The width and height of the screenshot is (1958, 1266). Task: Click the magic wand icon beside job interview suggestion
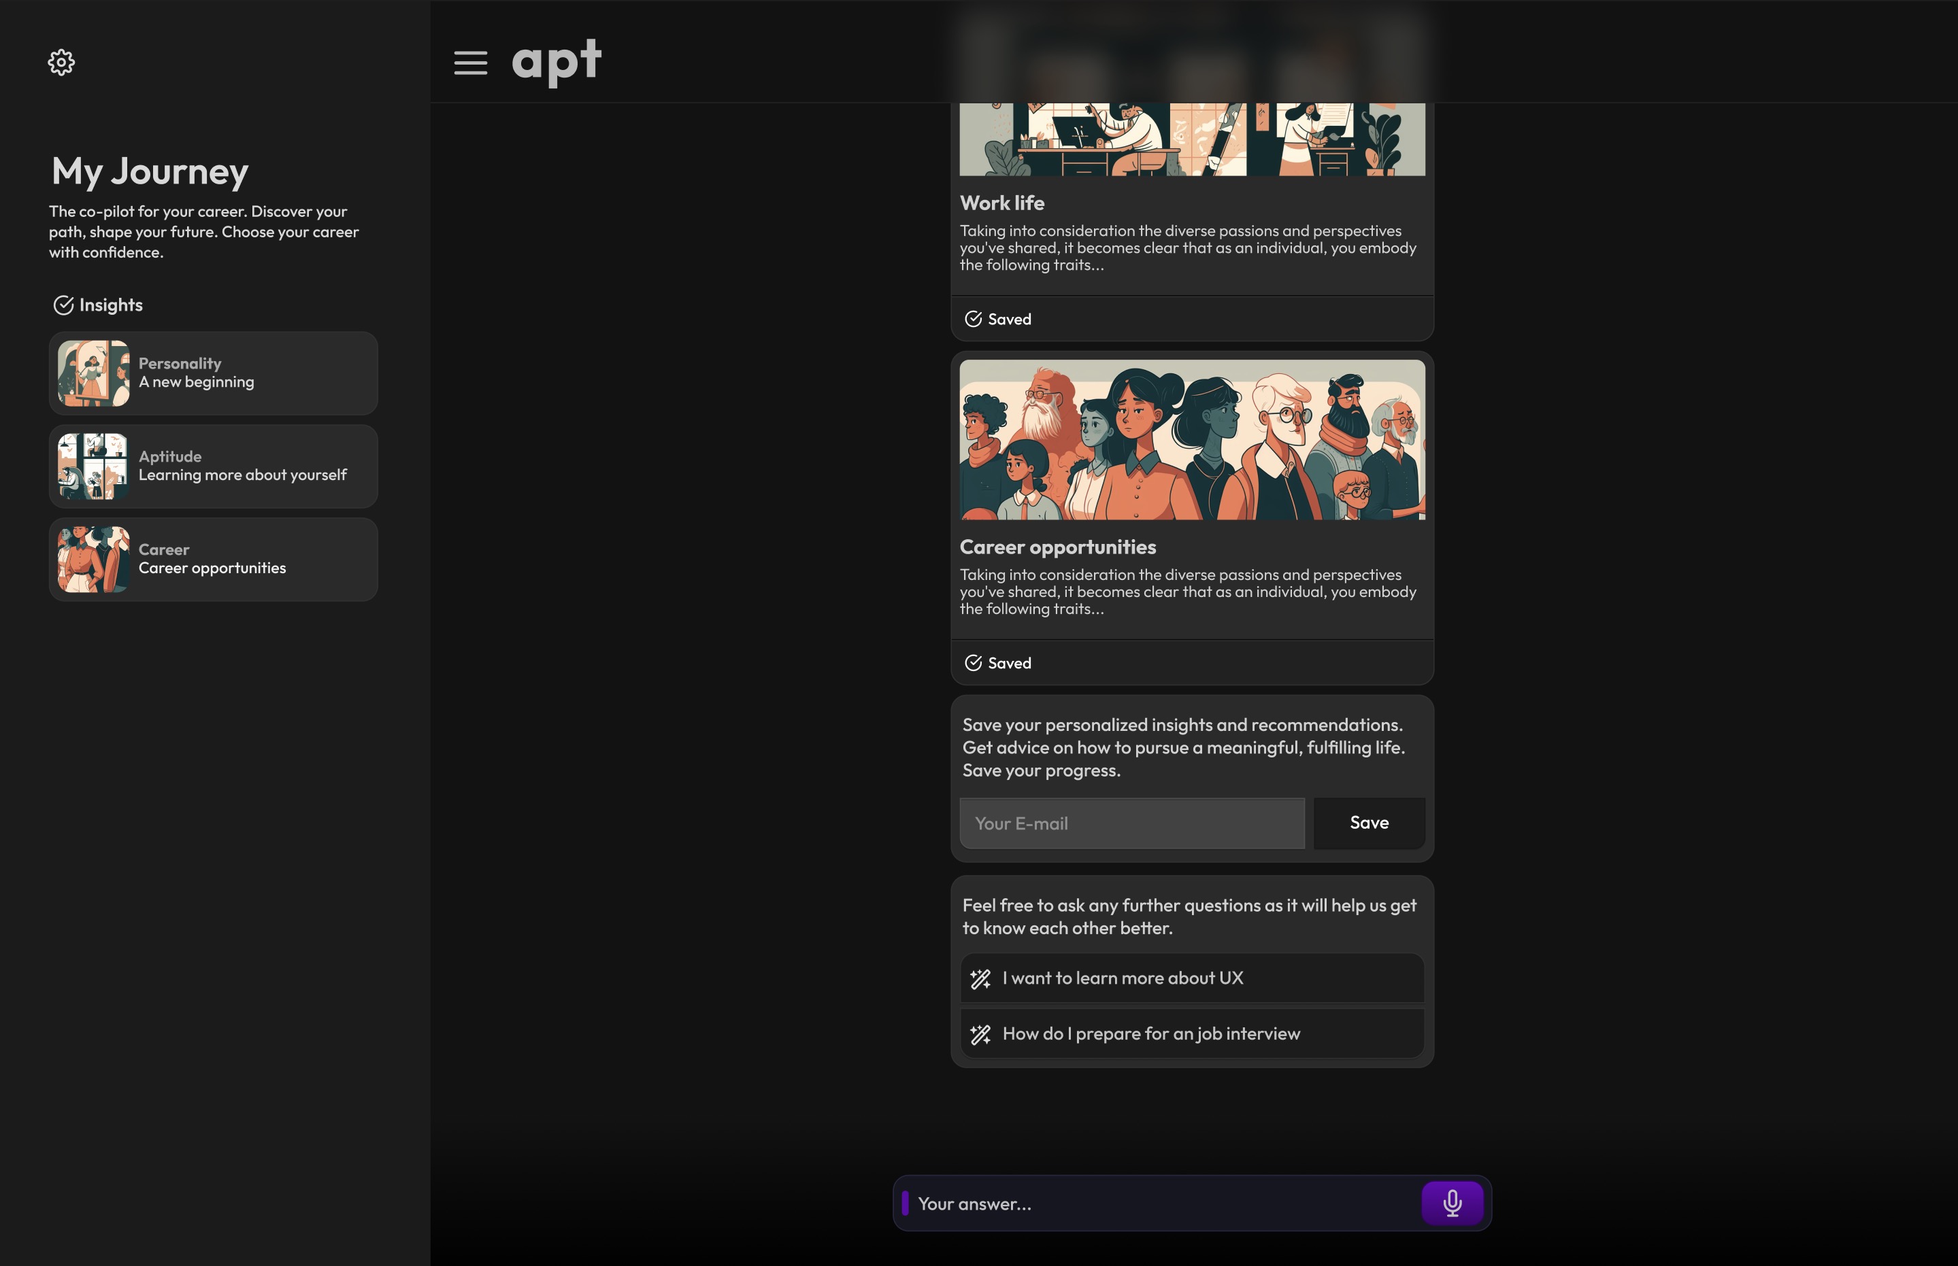[x=980, y=1034]
